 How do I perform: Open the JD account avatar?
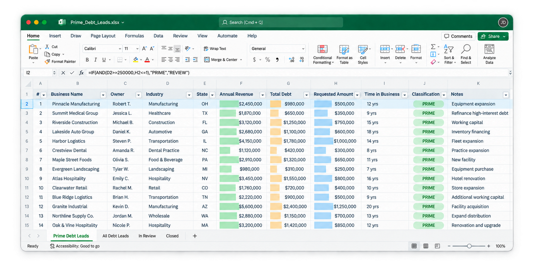click(503, 23)
